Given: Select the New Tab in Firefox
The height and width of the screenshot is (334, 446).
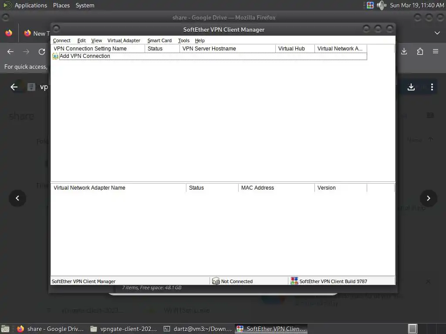Looking at the screenshot, I should coord(36,33).
